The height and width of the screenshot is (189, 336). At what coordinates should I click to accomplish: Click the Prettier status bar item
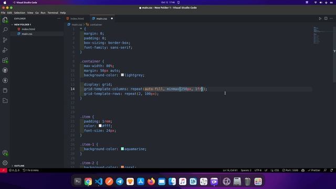coord(314,170)
